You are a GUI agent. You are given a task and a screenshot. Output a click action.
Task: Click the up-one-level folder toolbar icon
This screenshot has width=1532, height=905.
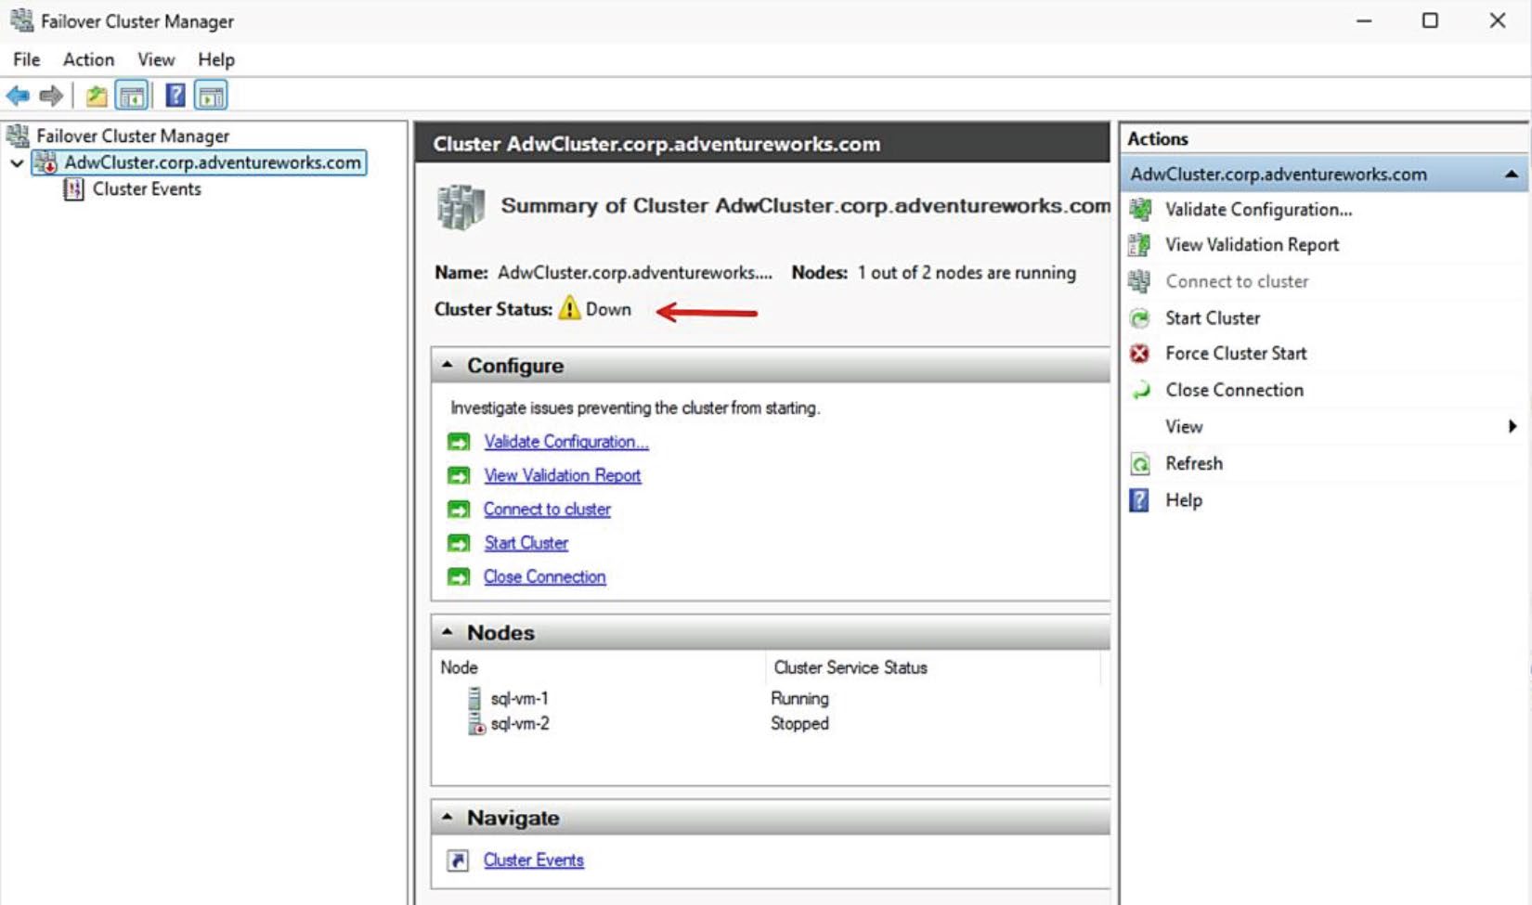97,96
